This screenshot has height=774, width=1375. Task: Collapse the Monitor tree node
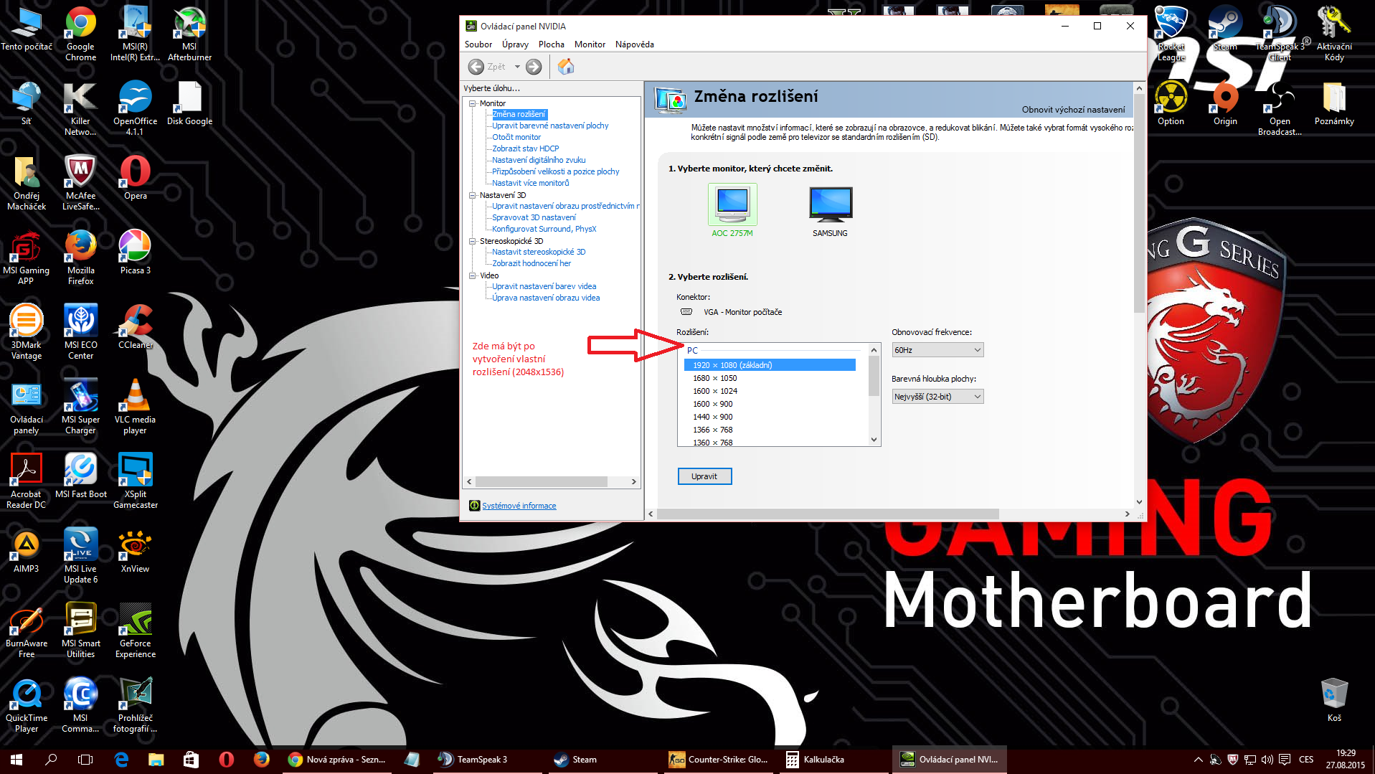(x=473, y=103)
